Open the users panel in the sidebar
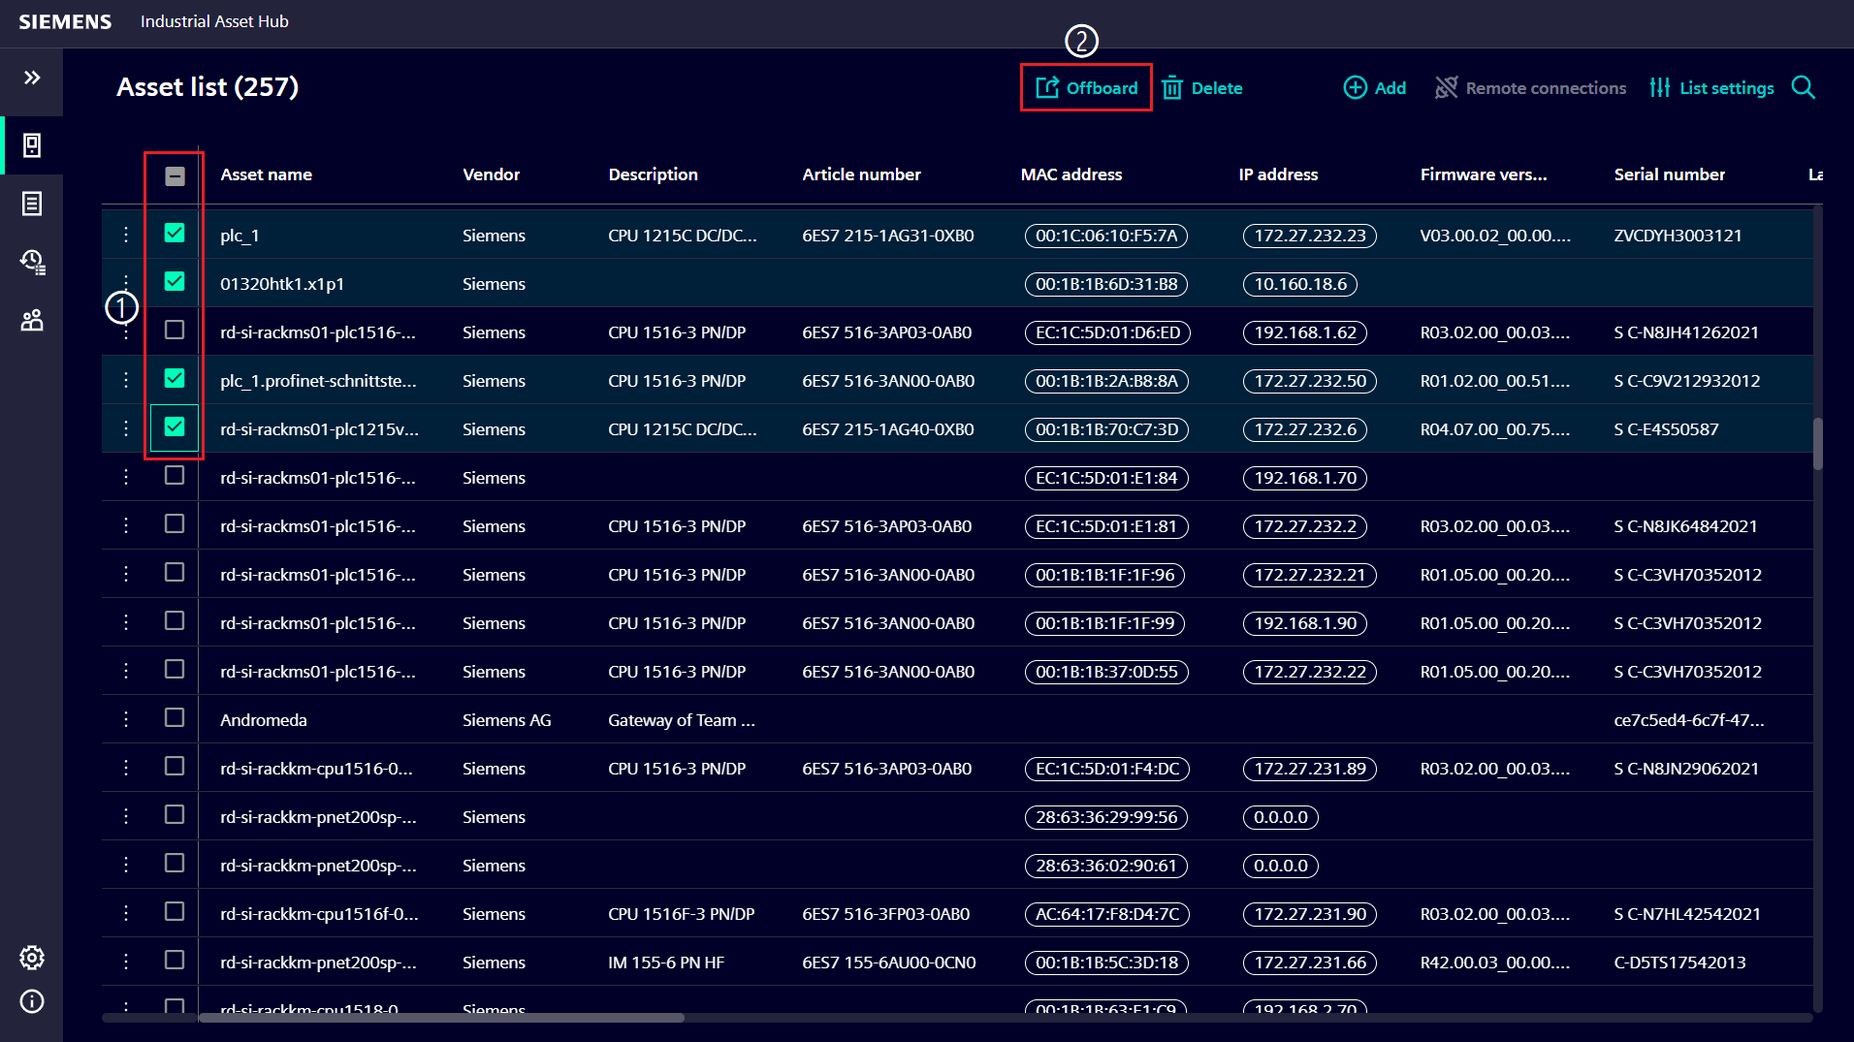This screenshot has height=1042, width=1854. [32, 320]
